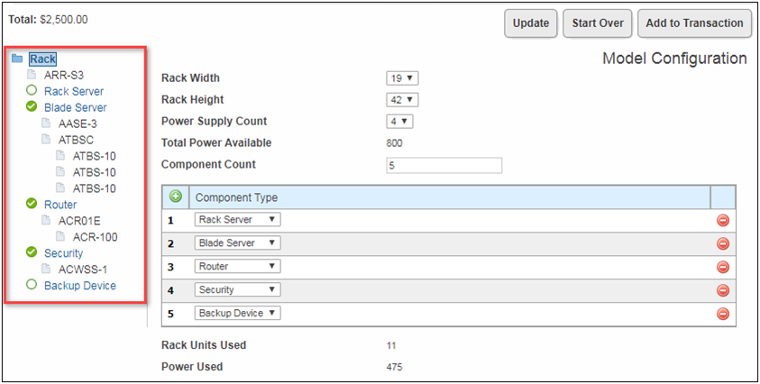This screenshot has width=760, height=384.
Task: Click the Update button
Action: point(530,23)
